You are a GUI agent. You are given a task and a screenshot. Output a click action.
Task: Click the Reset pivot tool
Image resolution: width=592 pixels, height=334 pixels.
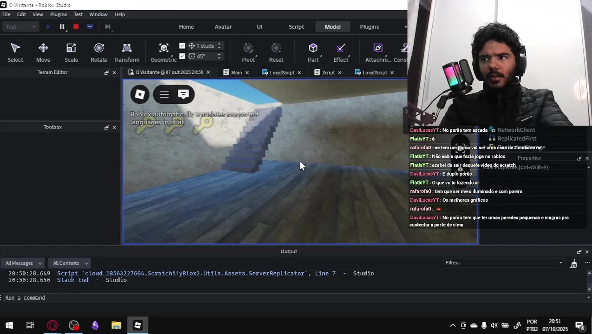click(276, 52)
